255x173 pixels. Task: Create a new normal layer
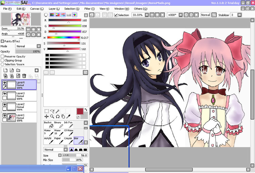6,70
